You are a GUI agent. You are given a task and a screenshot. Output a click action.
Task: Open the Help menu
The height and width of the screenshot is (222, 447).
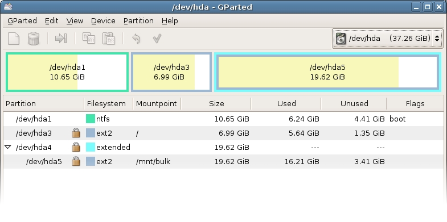click(x=170, y=21)
